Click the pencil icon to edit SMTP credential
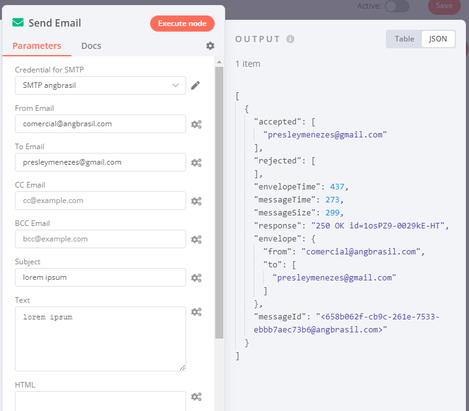This screenshot has width=469, height=411. [195, 85]
